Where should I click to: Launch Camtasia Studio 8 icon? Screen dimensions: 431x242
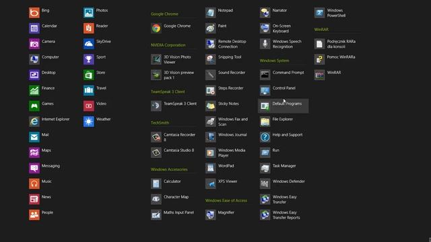[x=156, y=153]
